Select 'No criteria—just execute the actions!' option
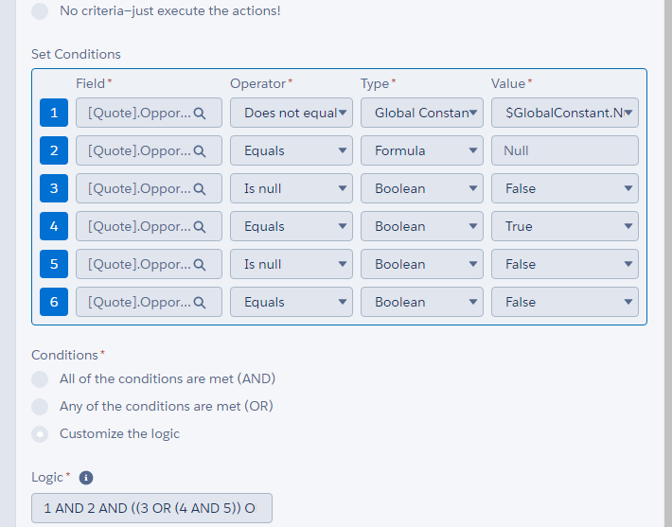This screenshot has height=527, width=672. click(x=40, y=11)
